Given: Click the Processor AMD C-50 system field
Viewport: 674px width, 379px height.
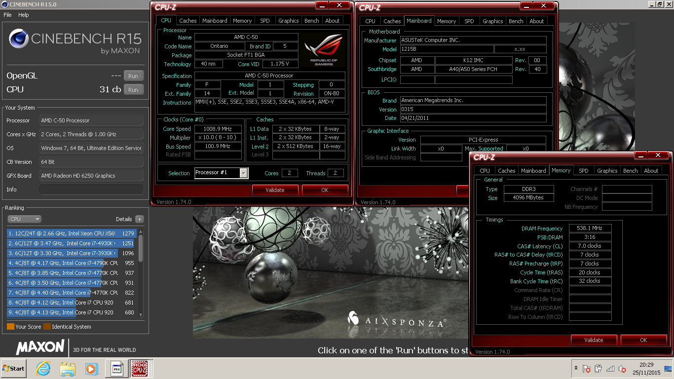Looking at the screenshot, I should 91,120.
